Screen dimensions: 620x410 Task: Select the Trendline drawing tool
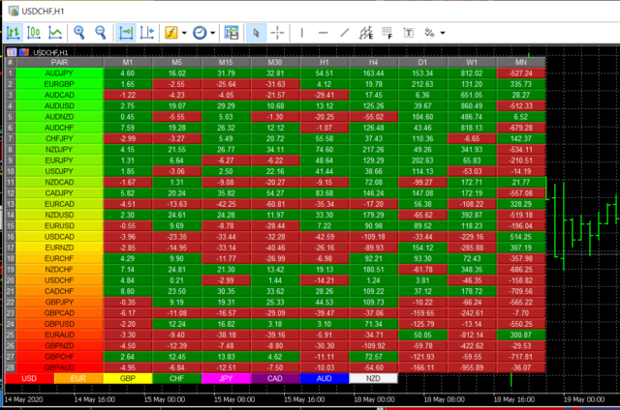[345, 33]
